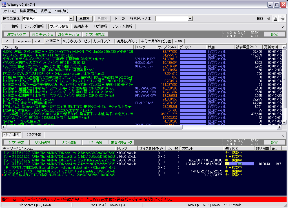Click the ダウン追加 button
288x208 pixels.
click(16, 142)
